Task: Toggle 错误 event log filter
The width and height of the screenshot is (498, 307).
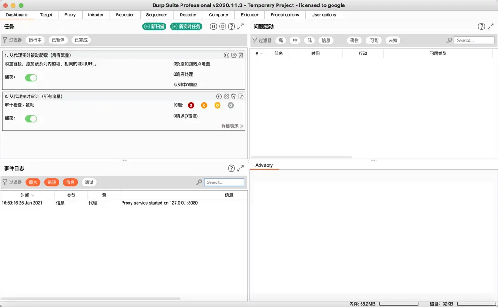Action: click(51, 182)
